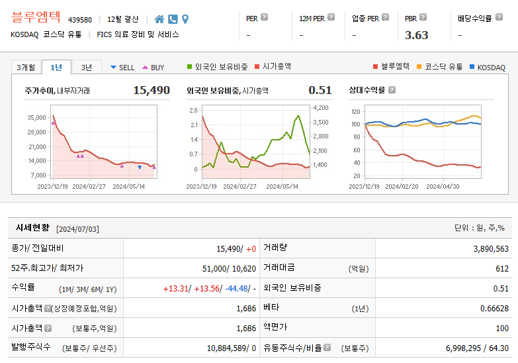Click the 거래대금 value 612
Image resolution: width=518 pixels, height=363 pixels.
(502, 269)
